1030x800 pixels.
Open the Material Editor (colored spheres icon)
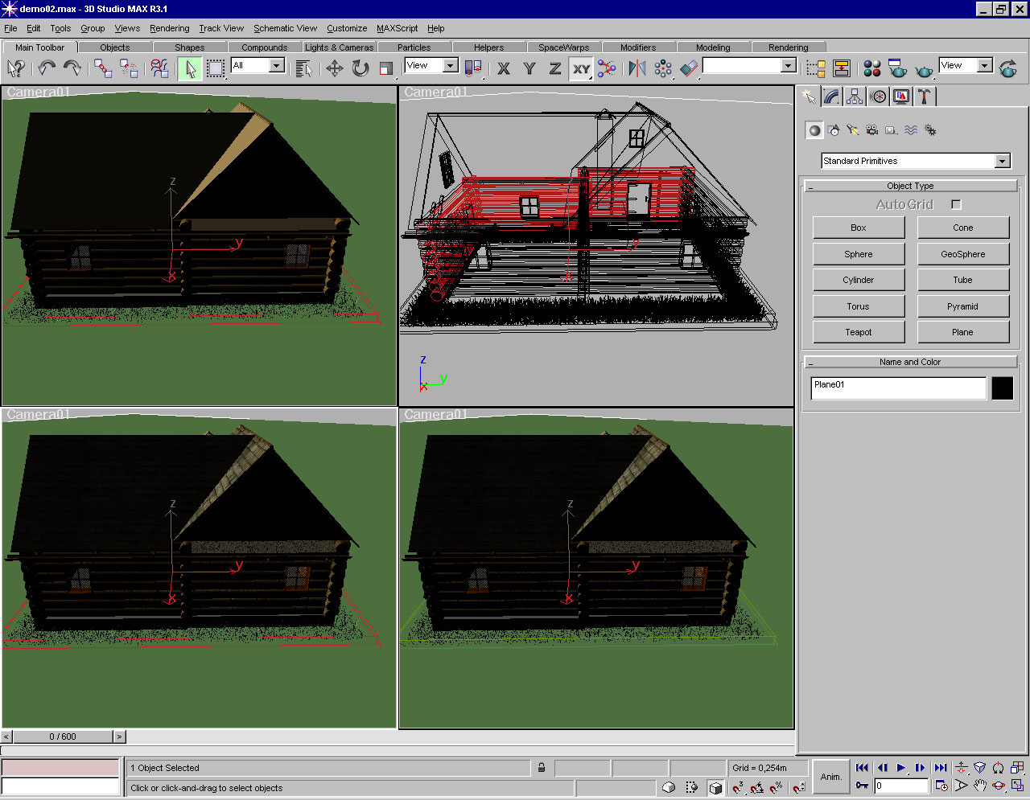872,68
